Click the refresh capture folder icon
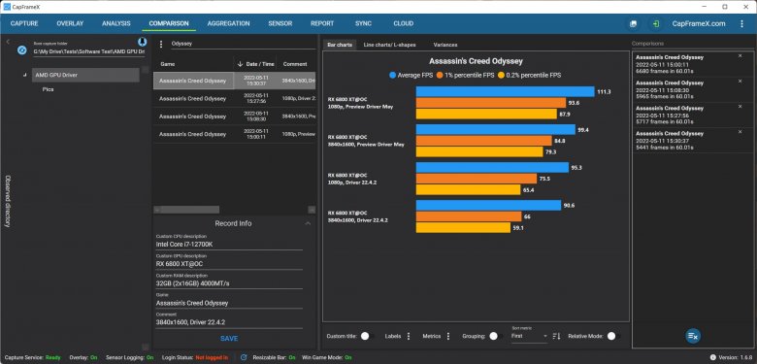 (21, 50)
